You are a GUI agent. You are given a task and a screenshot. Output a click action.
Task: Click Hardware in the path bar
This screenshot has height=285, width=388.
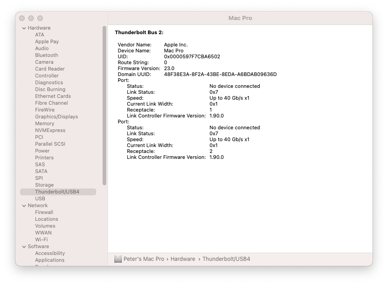(183, 259)
